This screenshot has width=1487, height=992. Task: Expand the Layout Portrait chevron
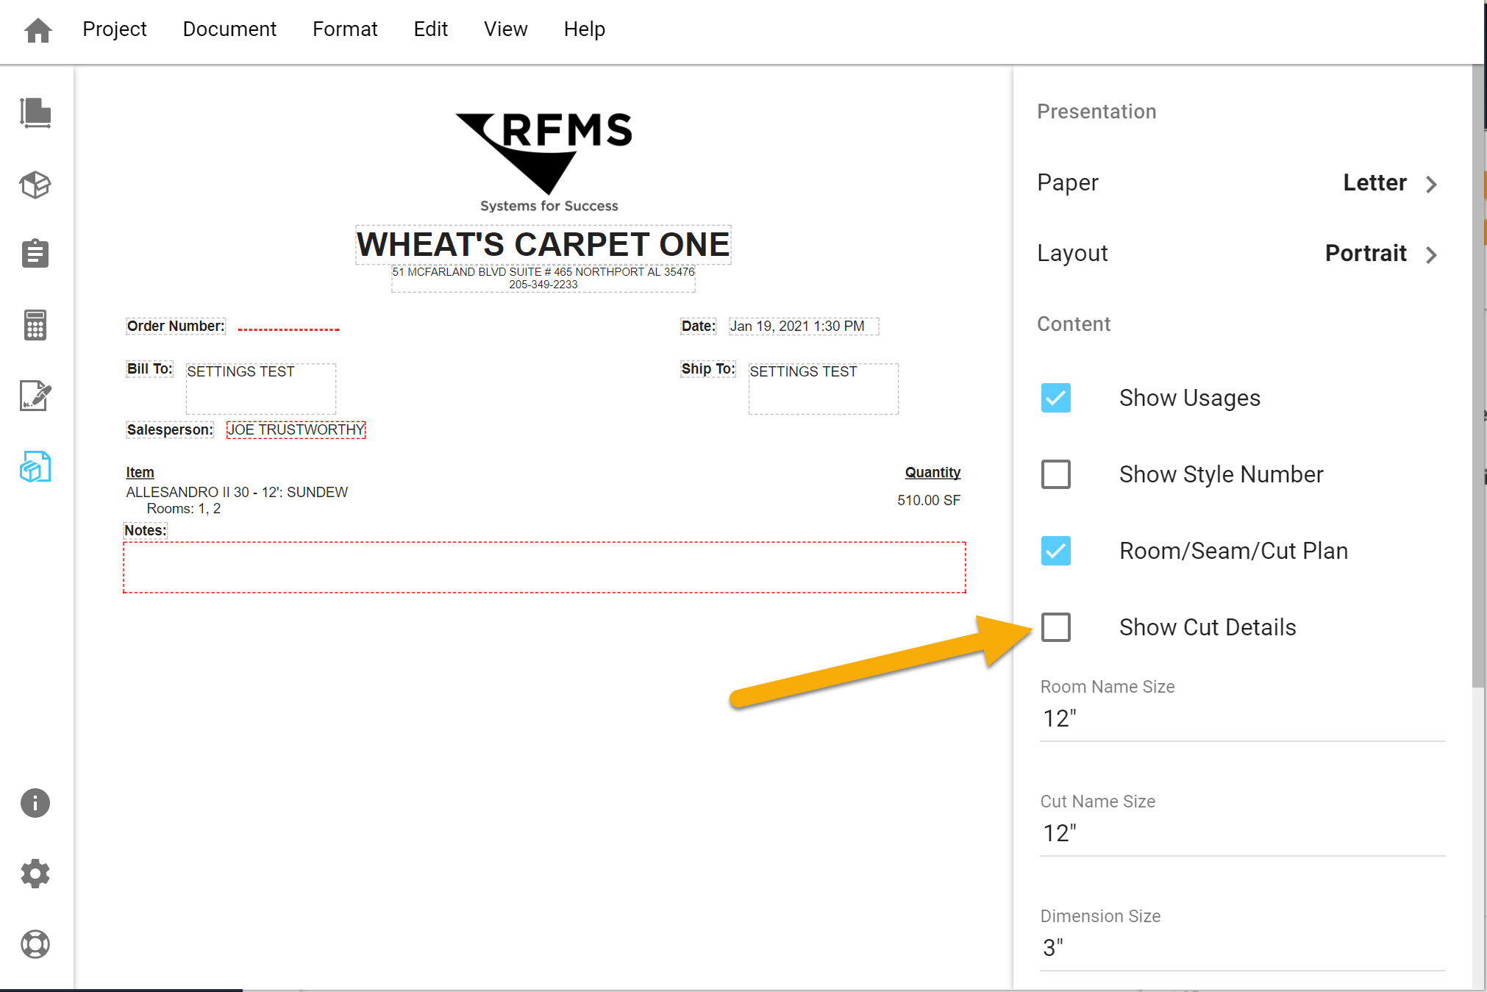point(1431,254)
